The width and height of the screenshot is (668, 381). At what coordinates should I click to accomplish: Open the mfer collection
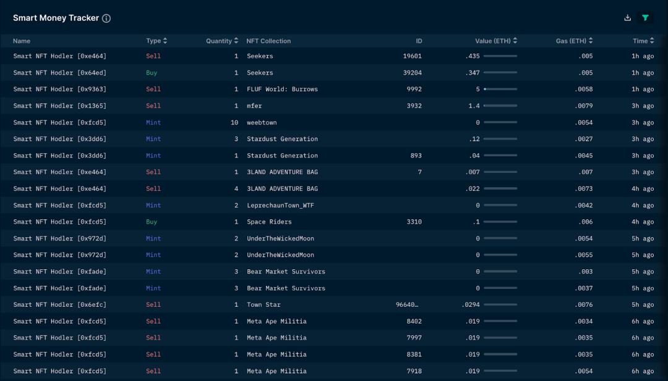254,106
